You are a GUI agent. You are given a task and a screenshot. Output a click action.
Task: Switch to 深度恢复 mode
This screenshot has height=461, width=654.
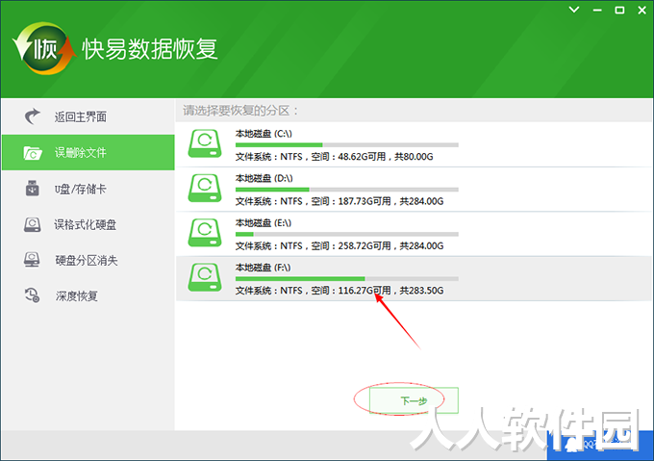[88, 295]
